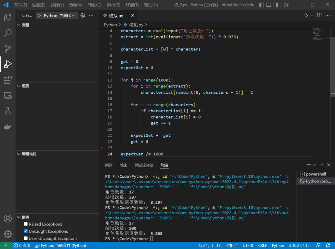Click the Python language mode in status bar
335x249 pixels.
click(x=278, y=246)
